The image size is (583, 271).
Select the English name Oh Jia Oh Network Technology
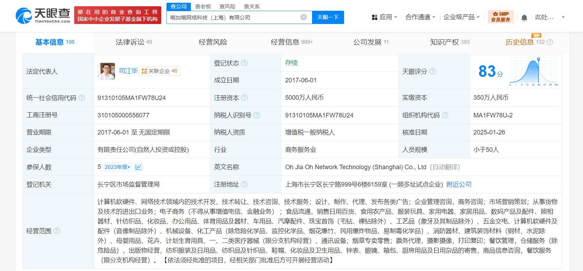coord(356,167)
